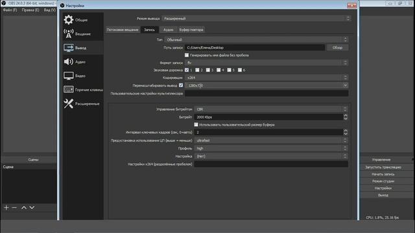The height and width of the screenshot is (233, 415).
Task: Decrease the keyframe interval with the down arrow
Action: [x=346, y=134]
